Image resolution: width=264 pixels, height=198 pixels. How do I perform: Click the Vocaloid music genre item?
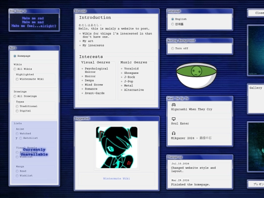click(132, 68)
